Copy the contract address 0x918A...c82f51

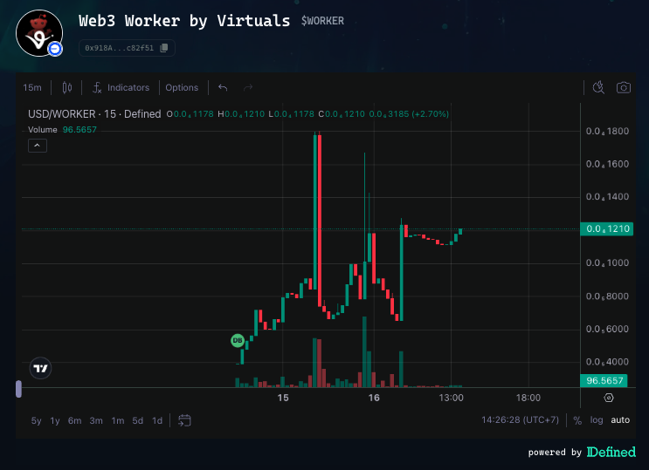coord(164,48)
